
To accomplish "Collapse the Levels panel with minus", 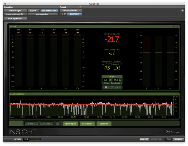I will click(x=174, y=26).
